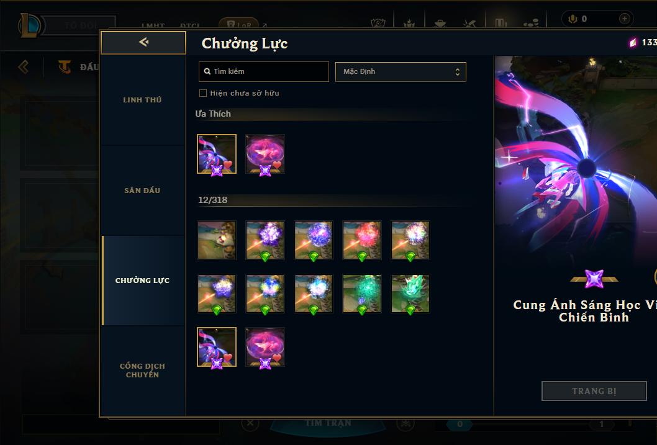
Task: Select the green ghost boom in the second row
Action: point(410,294)
